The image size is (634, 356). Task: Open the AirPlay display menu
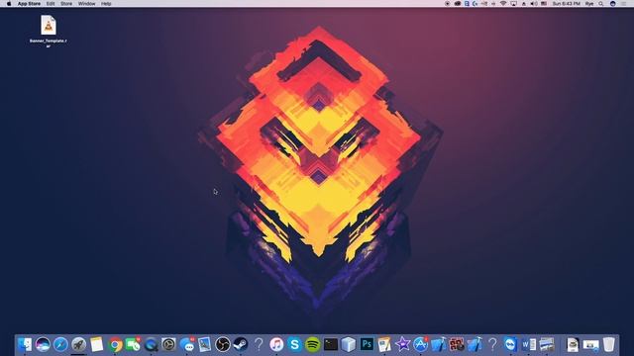[x=513, y=4]
